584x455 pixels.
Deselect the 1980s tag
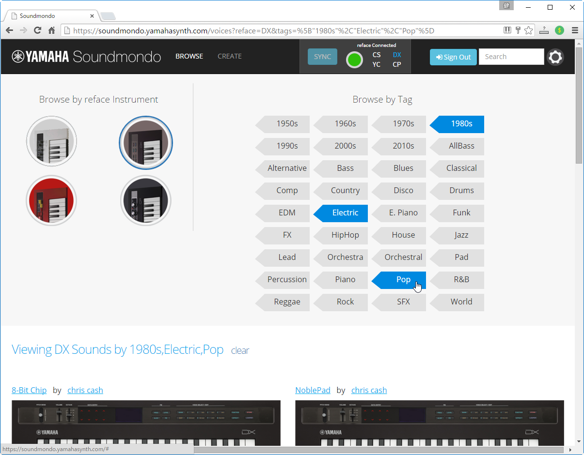coord(457,124)
